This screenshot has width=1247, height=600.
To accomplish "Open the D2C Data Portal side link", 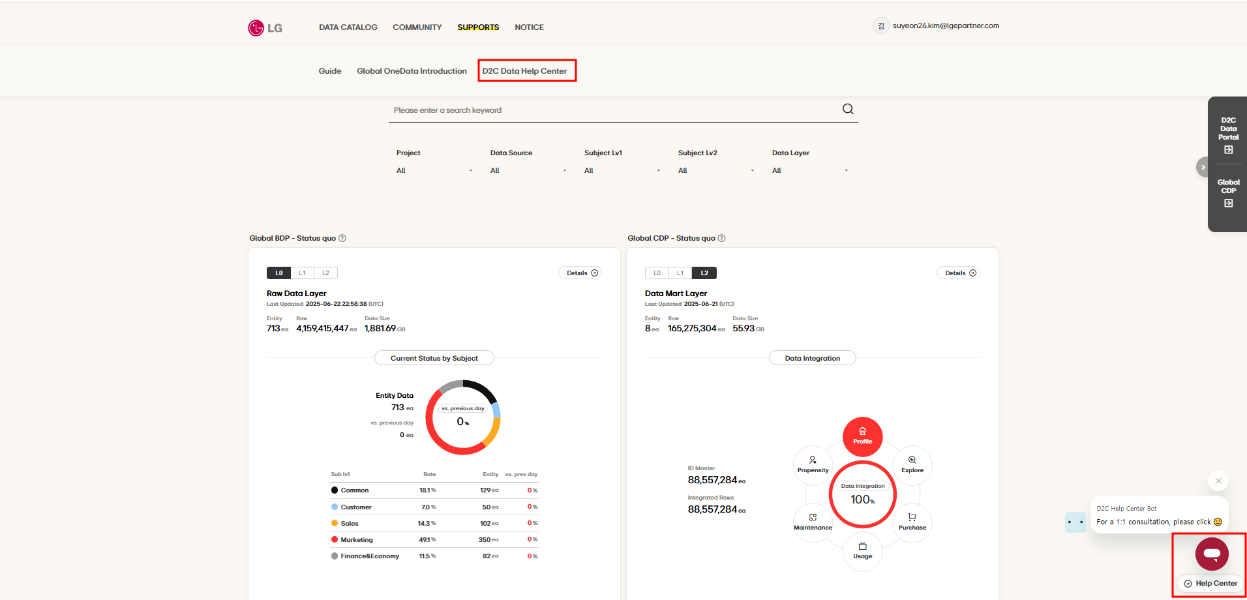I will [1228, 135].
